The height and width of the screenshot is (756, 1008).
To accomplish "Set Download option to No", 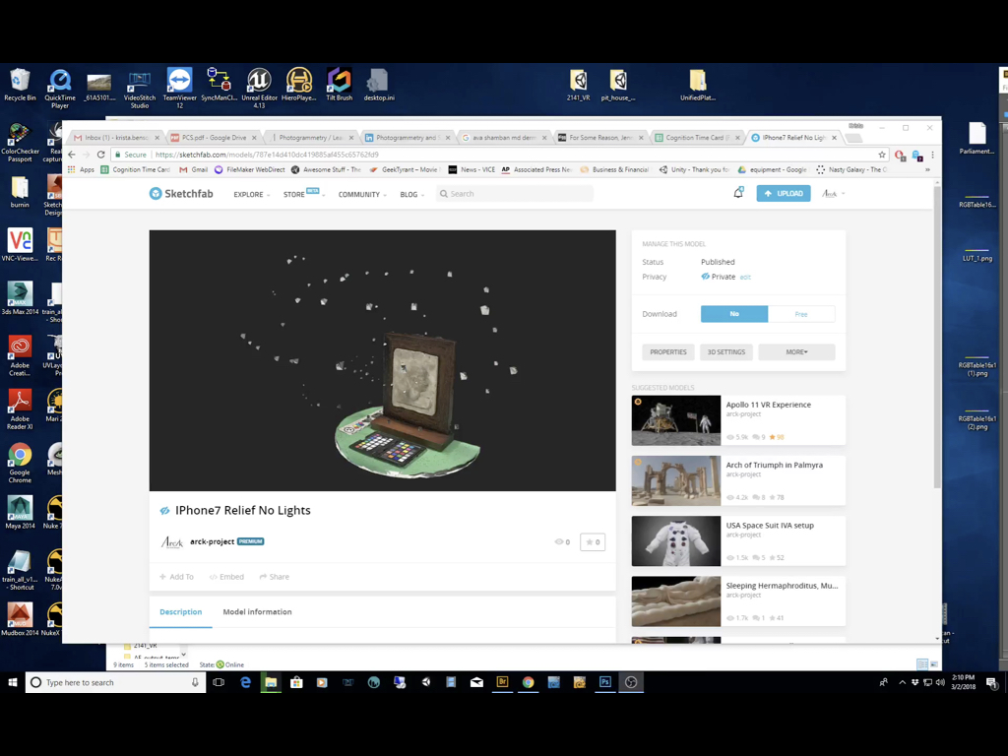I will [734, 314].
